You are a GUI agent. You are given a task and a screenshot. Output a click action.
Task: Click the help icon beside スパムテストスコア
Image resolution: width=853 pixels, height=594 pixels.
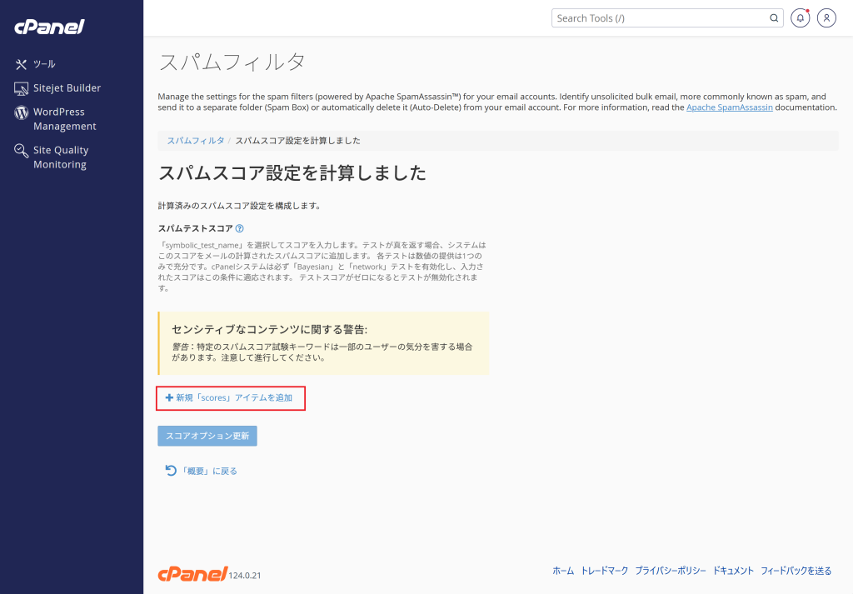239,227
